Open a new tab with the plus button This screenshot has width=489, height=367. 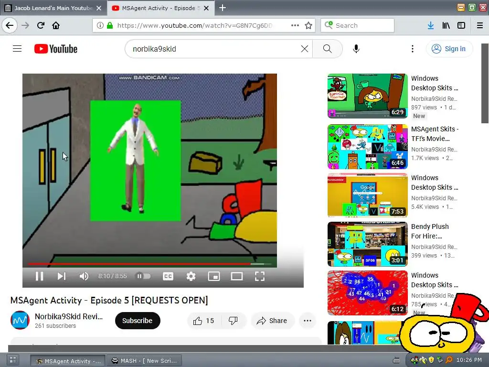click(x=223, y=8)
